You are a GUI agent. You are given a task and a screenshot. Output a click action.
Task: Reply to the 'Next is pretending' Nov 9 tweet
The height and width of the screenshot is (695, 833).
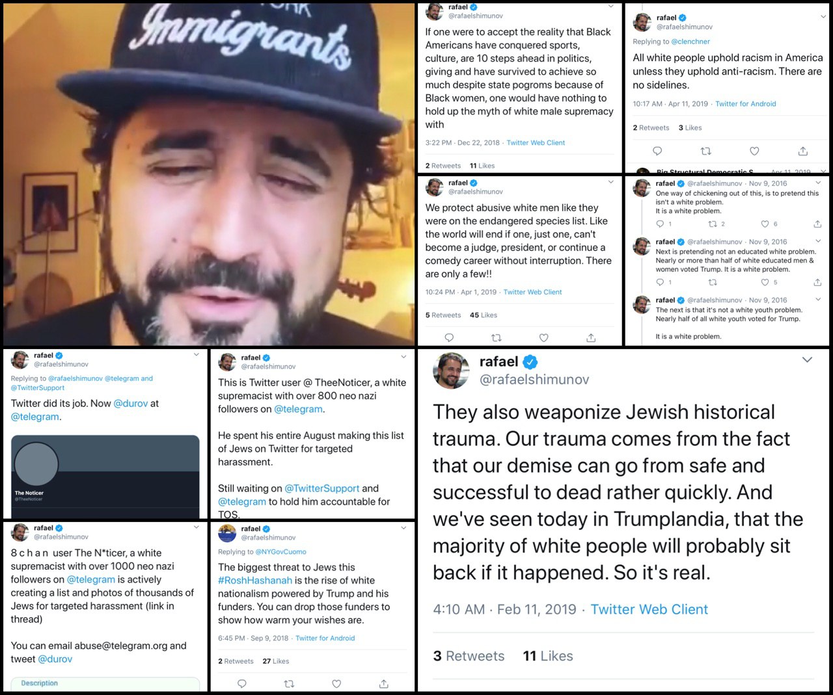pyautogui.click(x=660, y=282)
